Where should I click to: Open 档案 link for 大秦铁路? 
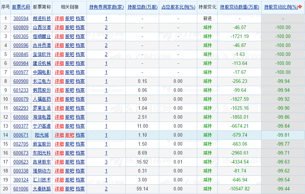pos(80,189)
